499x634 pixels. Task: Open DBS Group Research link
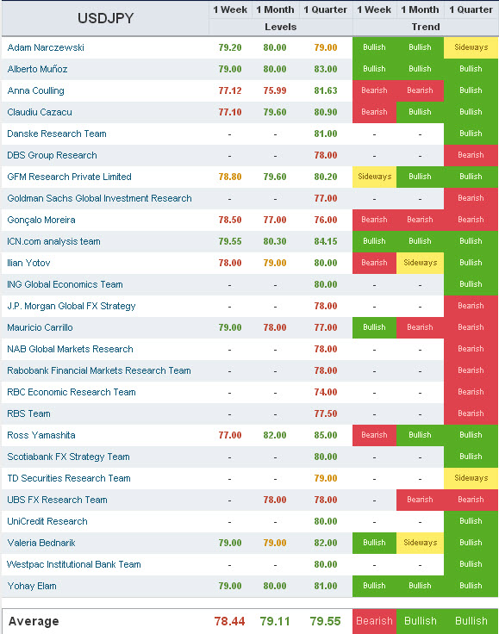53,155
